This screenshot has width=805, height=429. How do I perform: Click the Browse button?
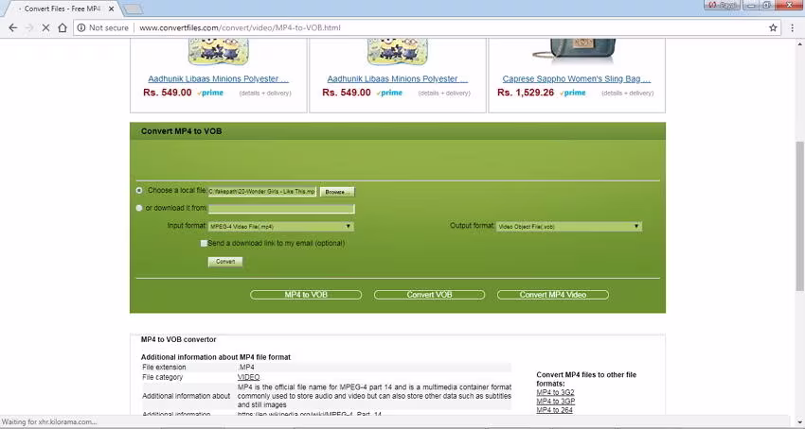point(337,192)
